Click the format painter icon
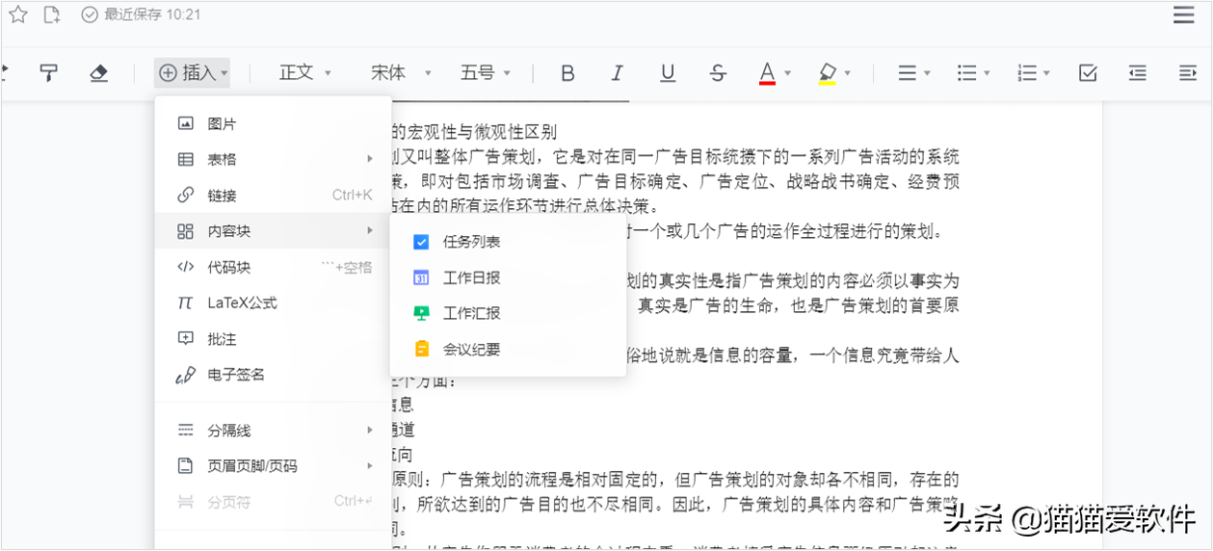 pyautogui.click(x=48, y=73)
